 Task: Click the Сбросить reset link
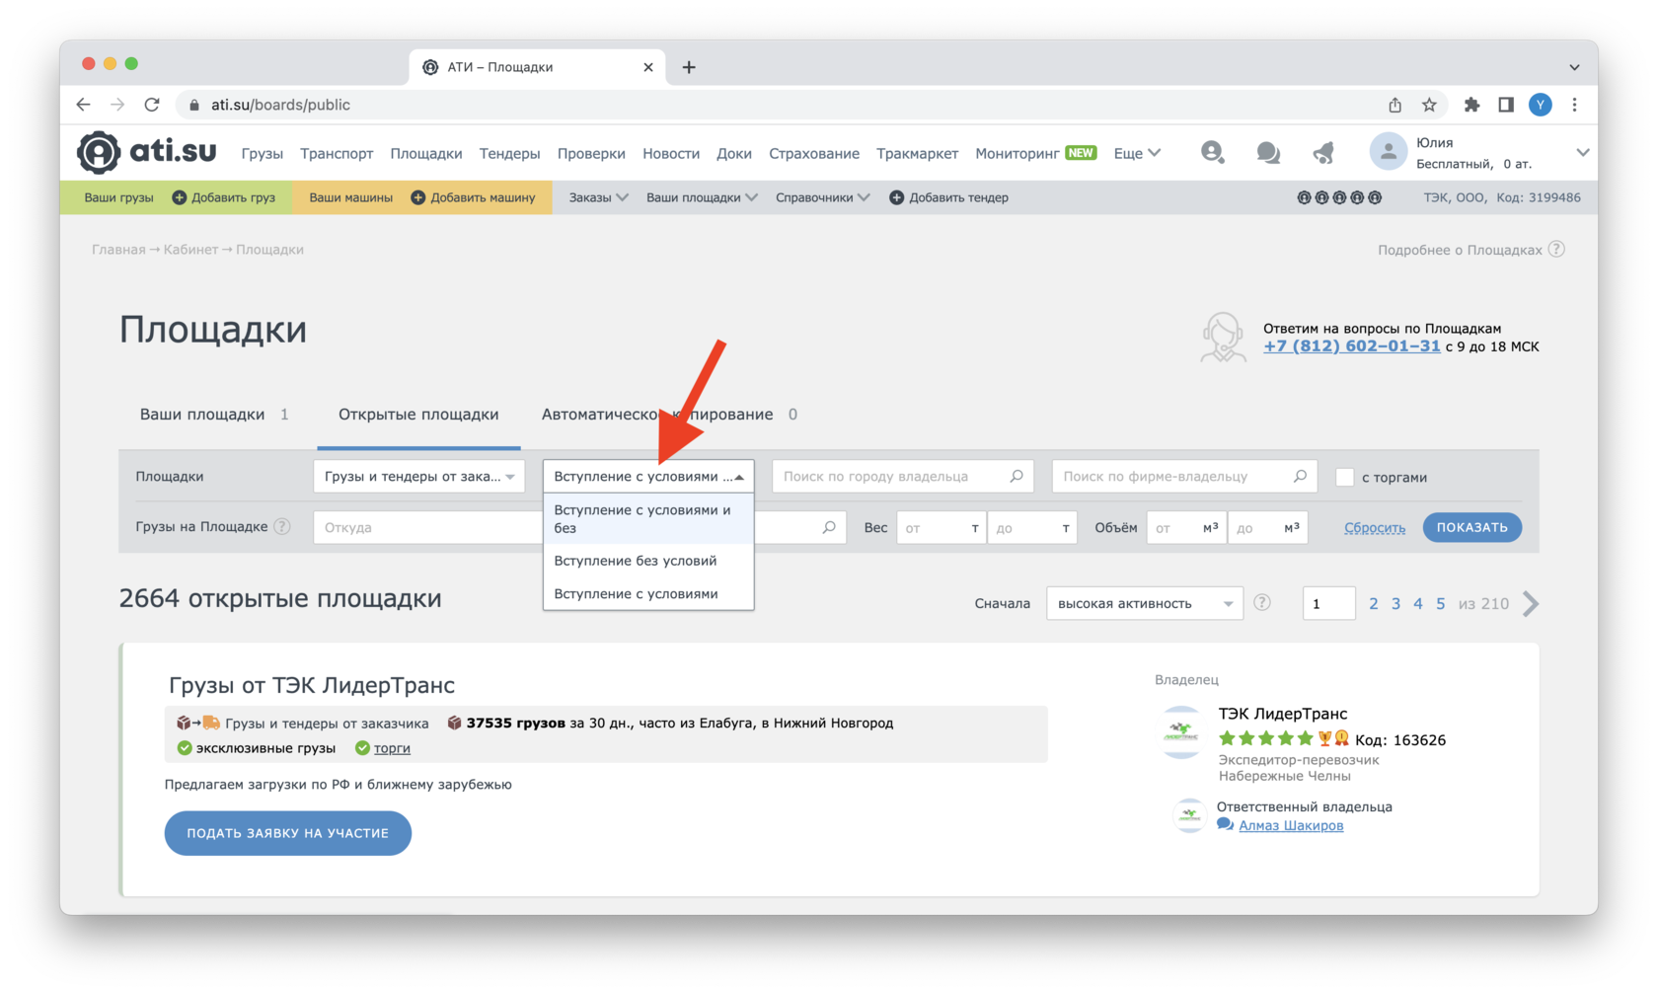coord(1374,528)
